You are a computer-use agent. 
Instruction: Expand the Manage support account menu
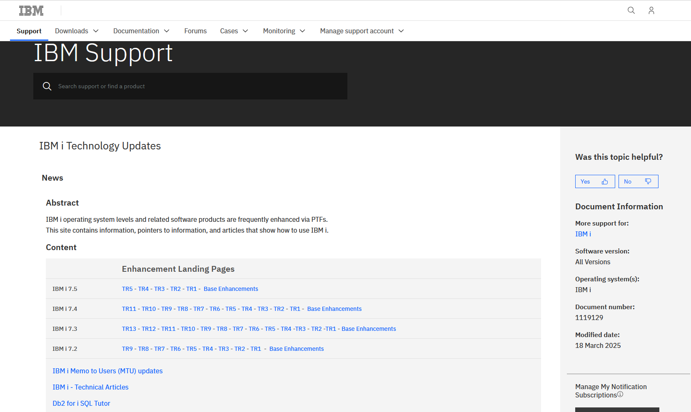362,31
